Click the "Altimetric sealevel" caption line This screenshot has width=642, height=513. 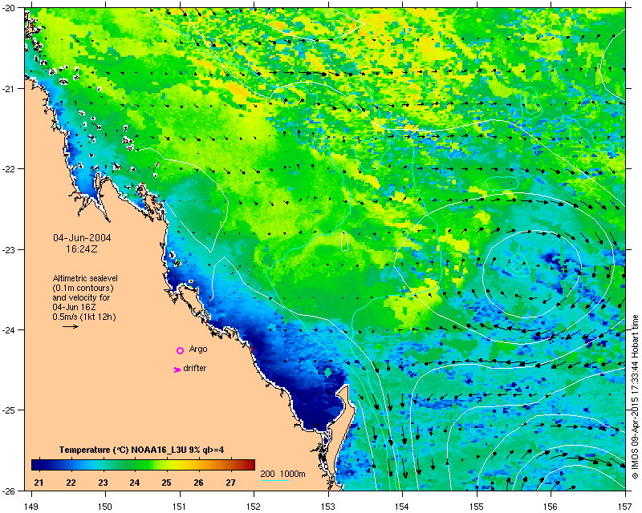[85, 278]
